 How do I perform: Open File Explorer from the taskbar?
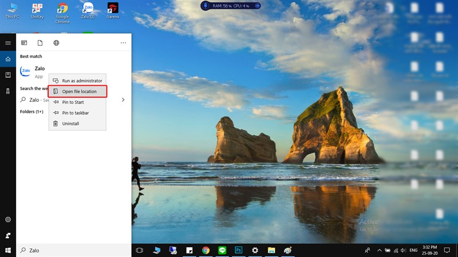(271, 250)
